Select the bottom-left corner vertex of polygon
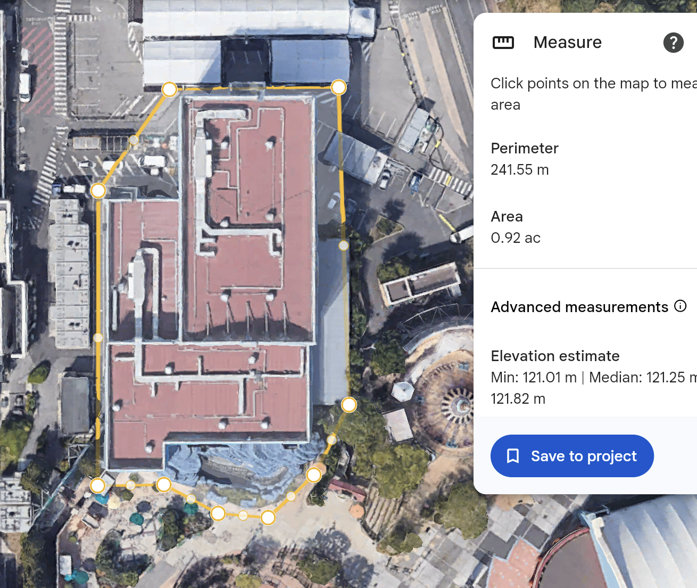The height and width of the screenshot is (588, 697). pyautogui.click(x=98, y=485)
